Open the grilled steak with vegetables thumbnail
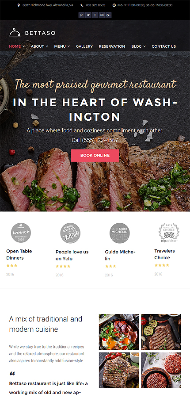 click(x=161, y=332)
